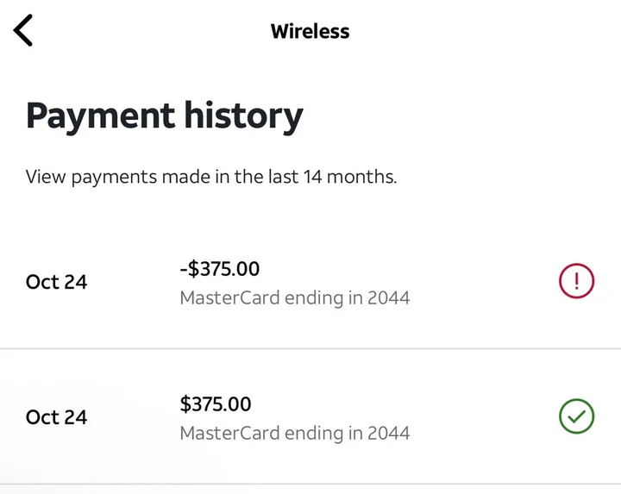Tap MasterCard ending in 2044 under $375.00

[294, 433]
